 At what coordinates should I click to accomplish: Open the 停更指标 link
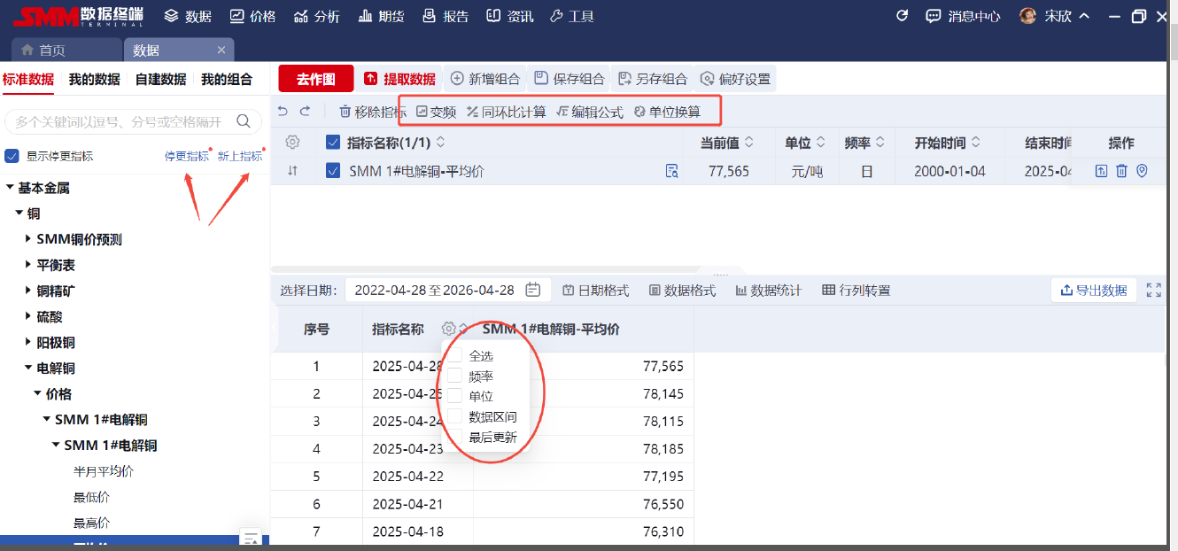click(187, 156)
